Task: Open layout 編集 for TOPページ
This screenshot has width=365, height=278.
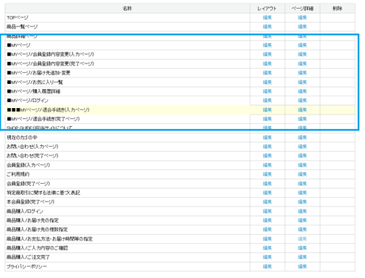Action: (267, 18)
